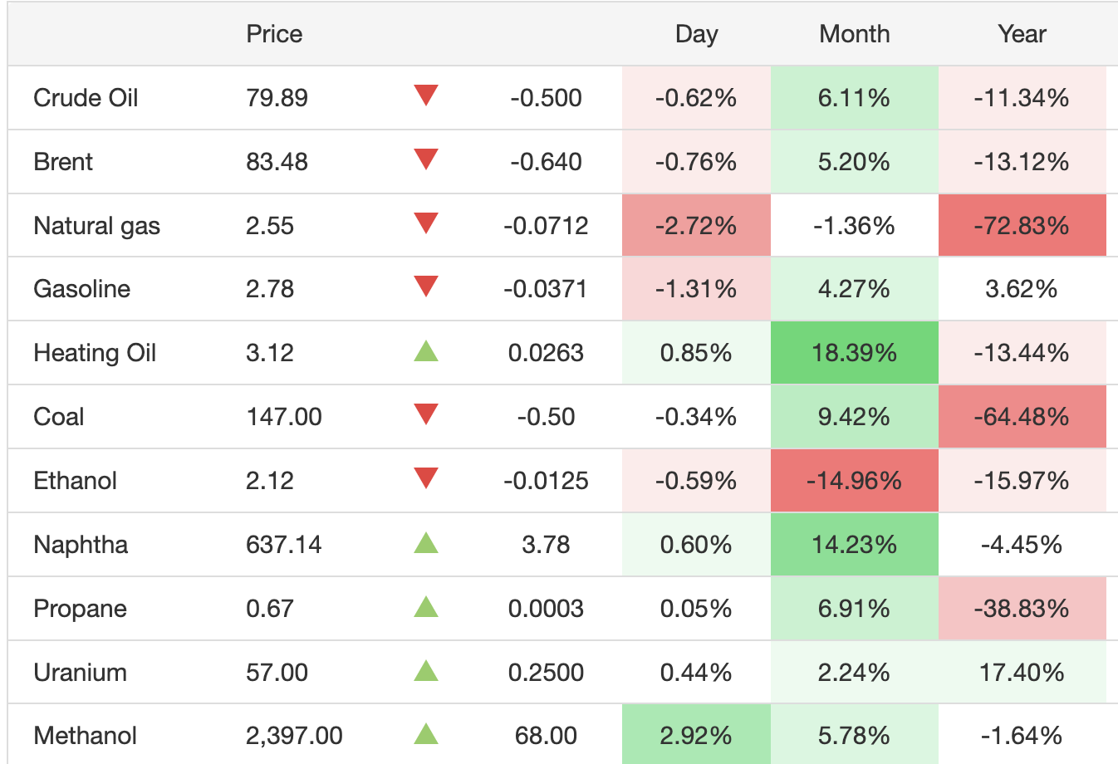
Task: Select Methanol price 2,397.00
Action: tap(294, 736)
